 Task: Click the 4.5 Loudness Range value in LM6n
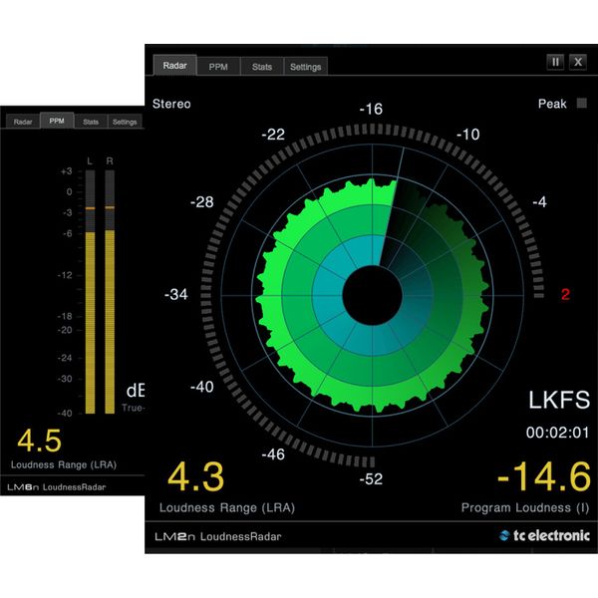(x=39, y=441)
